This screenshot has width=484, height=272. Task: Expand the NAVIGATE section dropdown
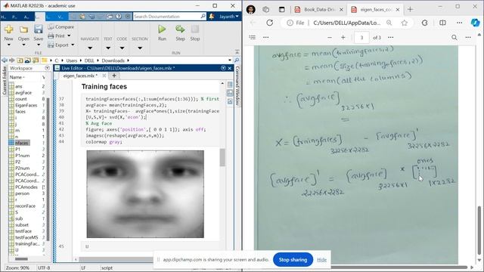tap(90, 48)
